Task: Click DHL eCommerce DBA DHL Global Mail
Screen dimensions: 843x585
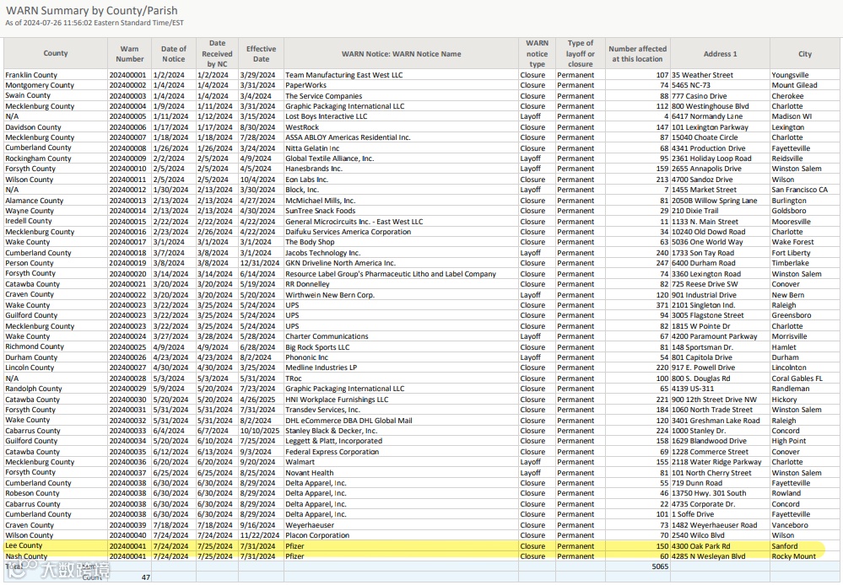Action: [x=349, y=420]
